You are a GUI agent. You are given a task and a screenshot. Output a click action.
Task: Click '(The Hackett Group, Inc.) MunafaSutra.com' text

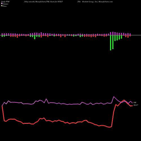(x=95, y=2)
